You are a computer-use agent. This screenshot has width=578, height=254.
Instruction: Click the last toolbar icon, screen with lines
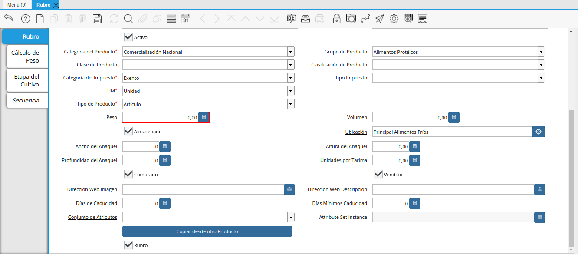click(423, 19)
